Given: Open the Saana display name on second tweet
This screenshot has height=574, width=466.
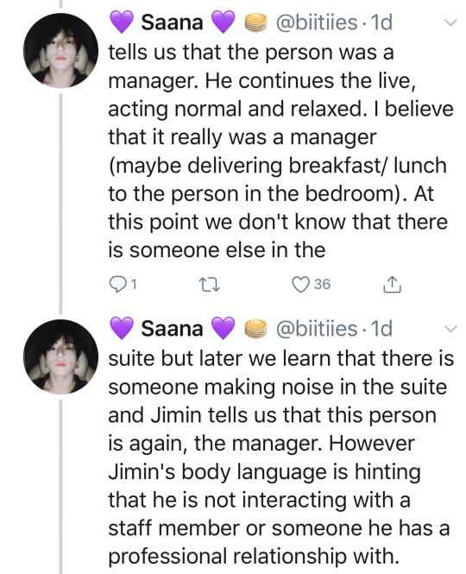Looking at the screenshot, I should pos(172,328).
